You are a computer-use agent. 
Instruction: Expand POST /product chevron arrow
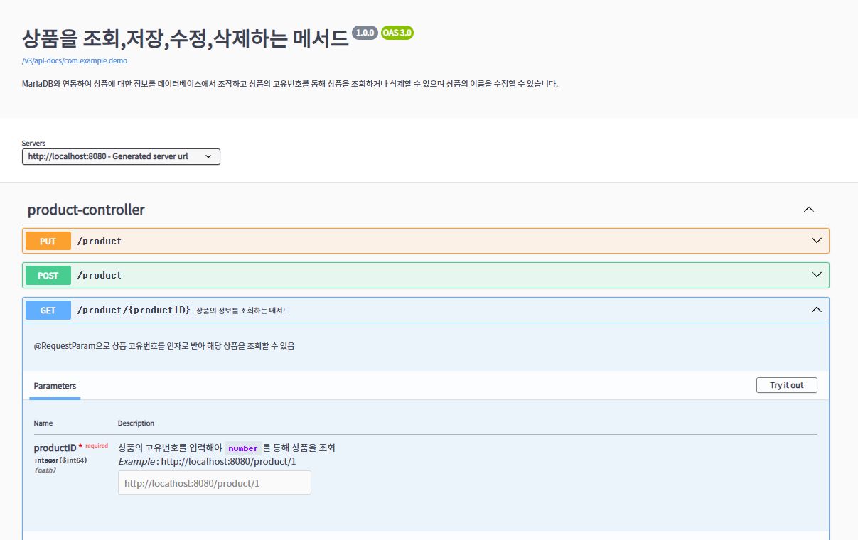pos(817,275)
